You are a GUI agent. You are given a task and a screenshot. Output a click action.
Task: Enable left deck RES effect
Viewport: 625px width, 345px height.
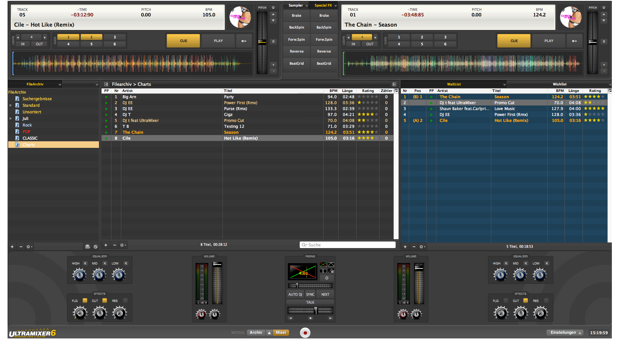[x=125, y=301]
